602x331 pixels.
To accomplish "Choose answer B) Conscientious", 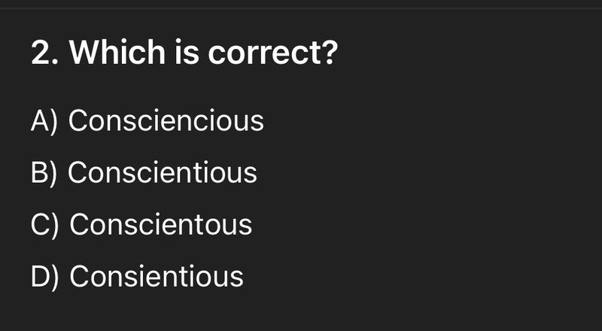I will pos(144,173).
